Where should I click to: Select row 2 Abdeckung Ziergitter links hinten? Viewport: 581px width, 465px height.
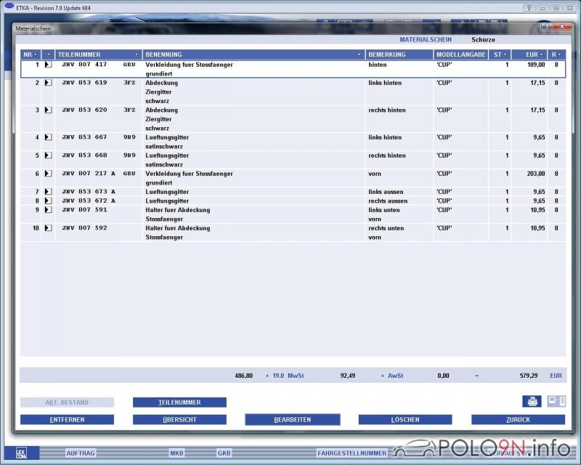[254, 83]
